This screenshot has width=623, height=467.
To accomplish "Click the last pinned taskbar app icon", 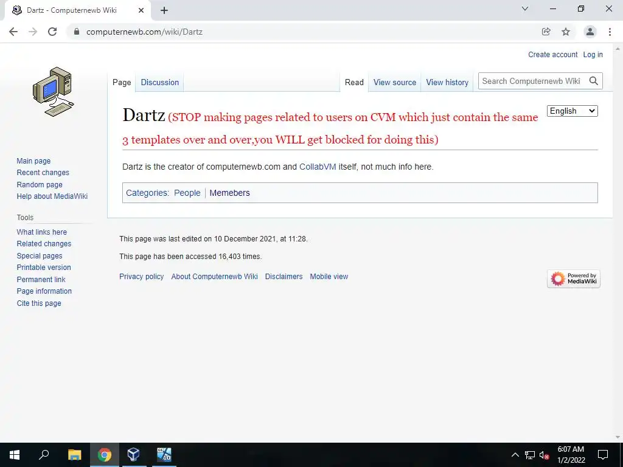I will click(x=164, y=455).
